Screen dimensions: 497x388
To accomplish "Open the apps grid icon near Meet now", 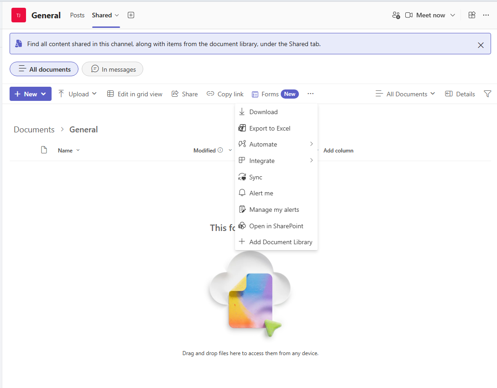I will 471,15.
